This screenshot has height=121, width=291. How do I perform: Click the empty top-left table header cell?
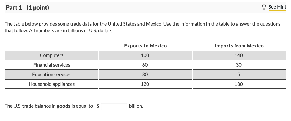[52, 46]
